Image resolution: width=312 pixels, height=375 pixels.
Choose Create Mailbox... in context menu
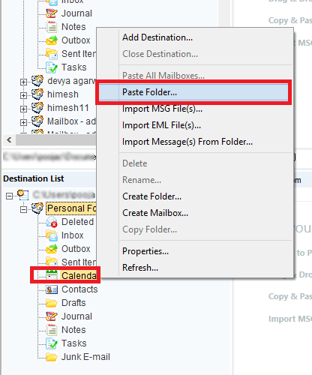[155, 213]
